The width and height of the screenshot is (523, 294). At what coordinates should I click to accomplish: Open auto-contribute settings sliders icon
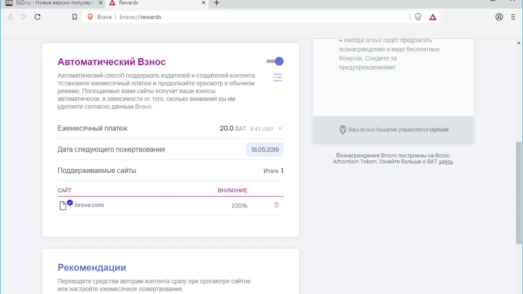278,78
